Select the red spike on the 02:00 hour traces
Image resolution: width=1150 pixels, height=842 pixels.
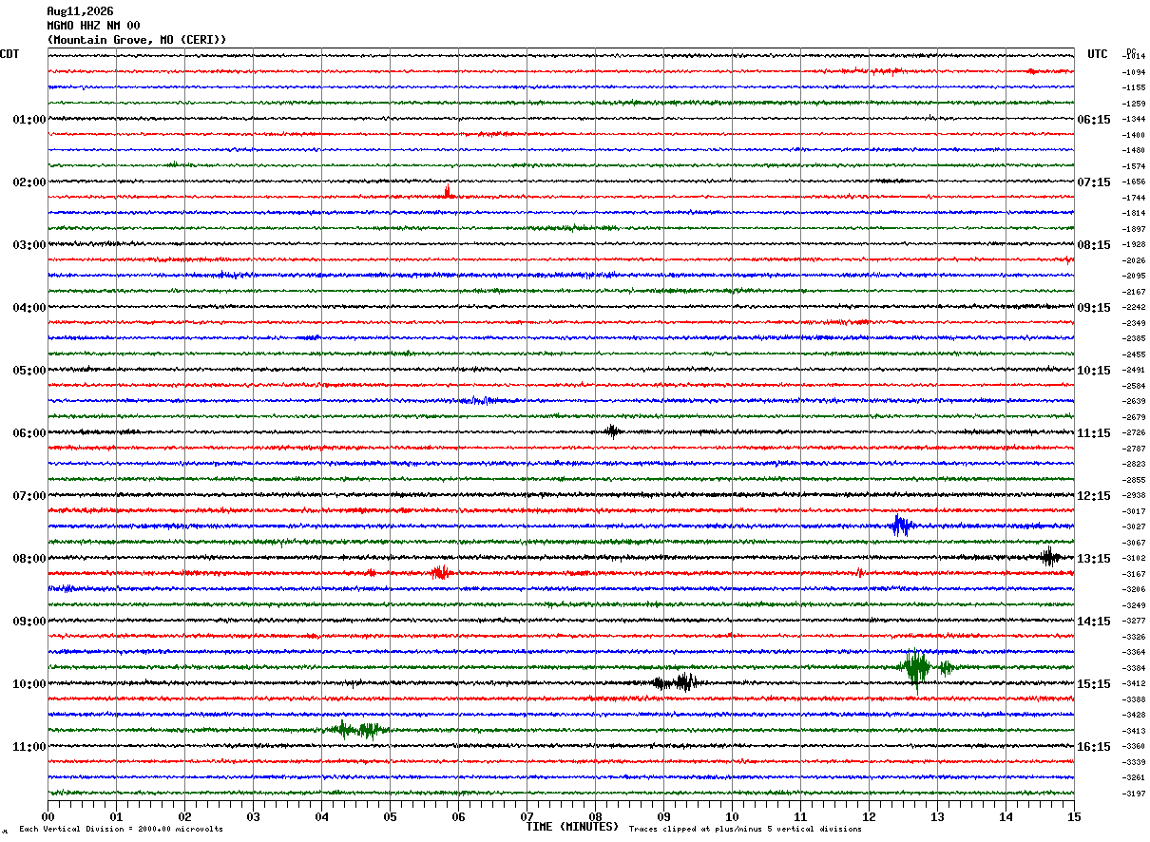coord(447,192)
